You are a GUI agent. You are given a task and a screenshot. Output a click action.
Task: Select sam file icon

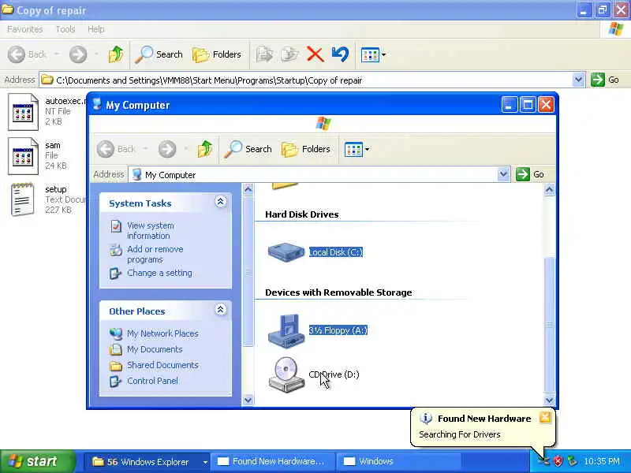24,156
